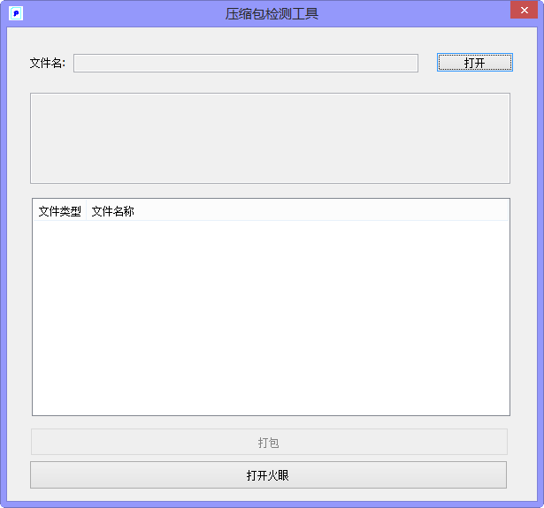Click the first empty row under 文件名称

112,229
